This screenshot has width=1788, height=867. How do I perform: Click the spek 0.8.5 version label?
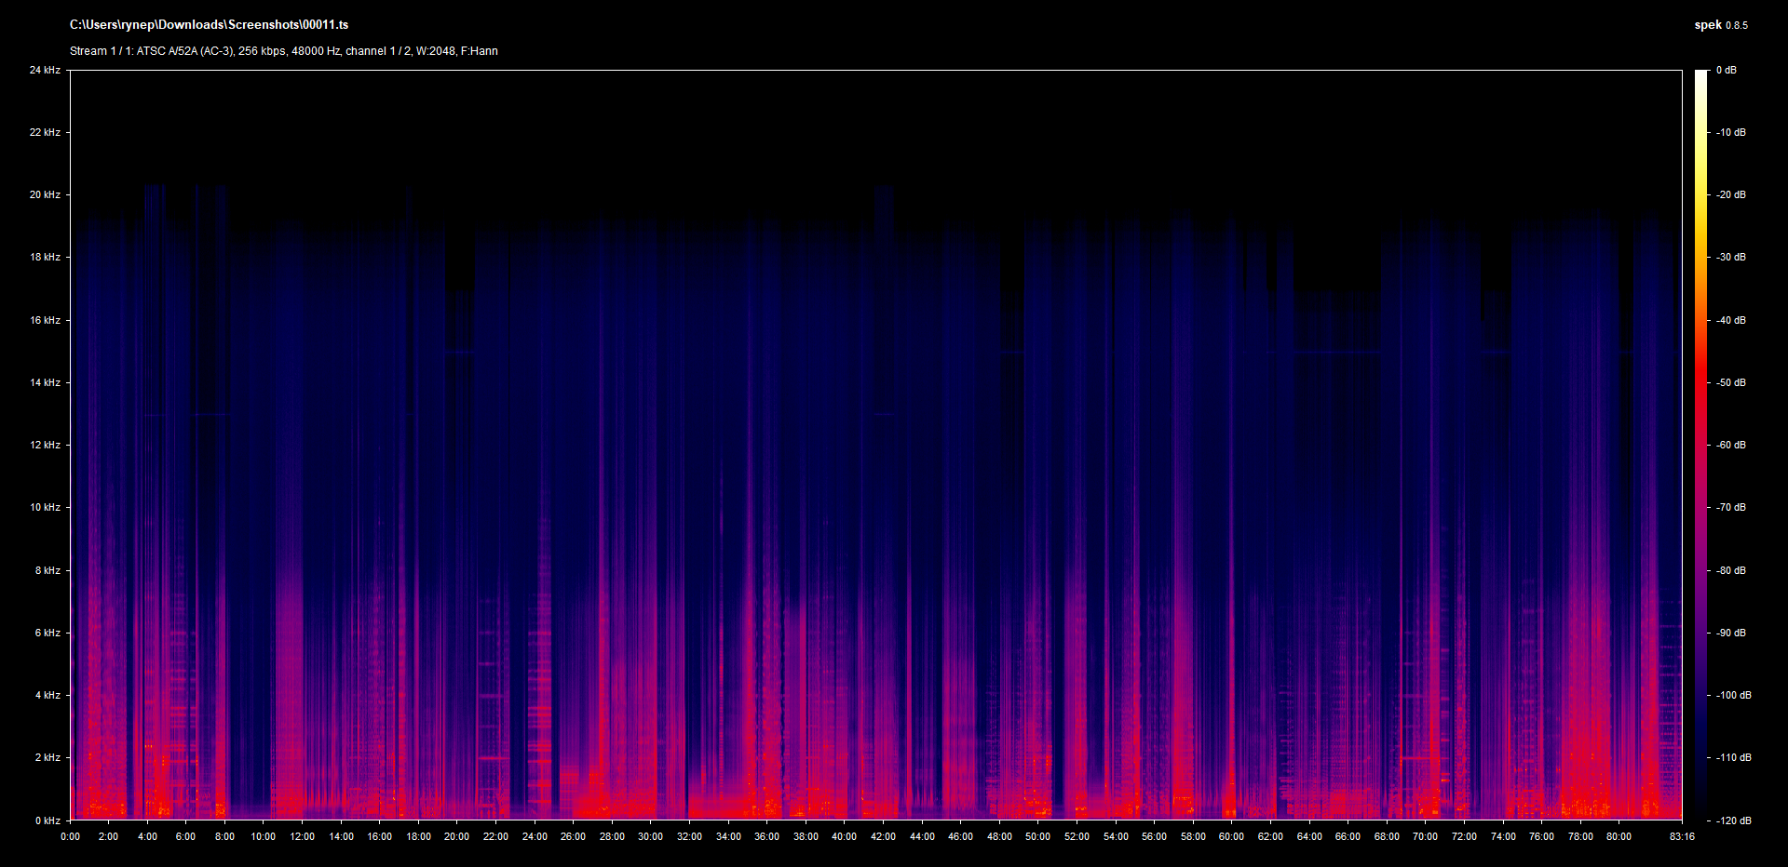1720,25
